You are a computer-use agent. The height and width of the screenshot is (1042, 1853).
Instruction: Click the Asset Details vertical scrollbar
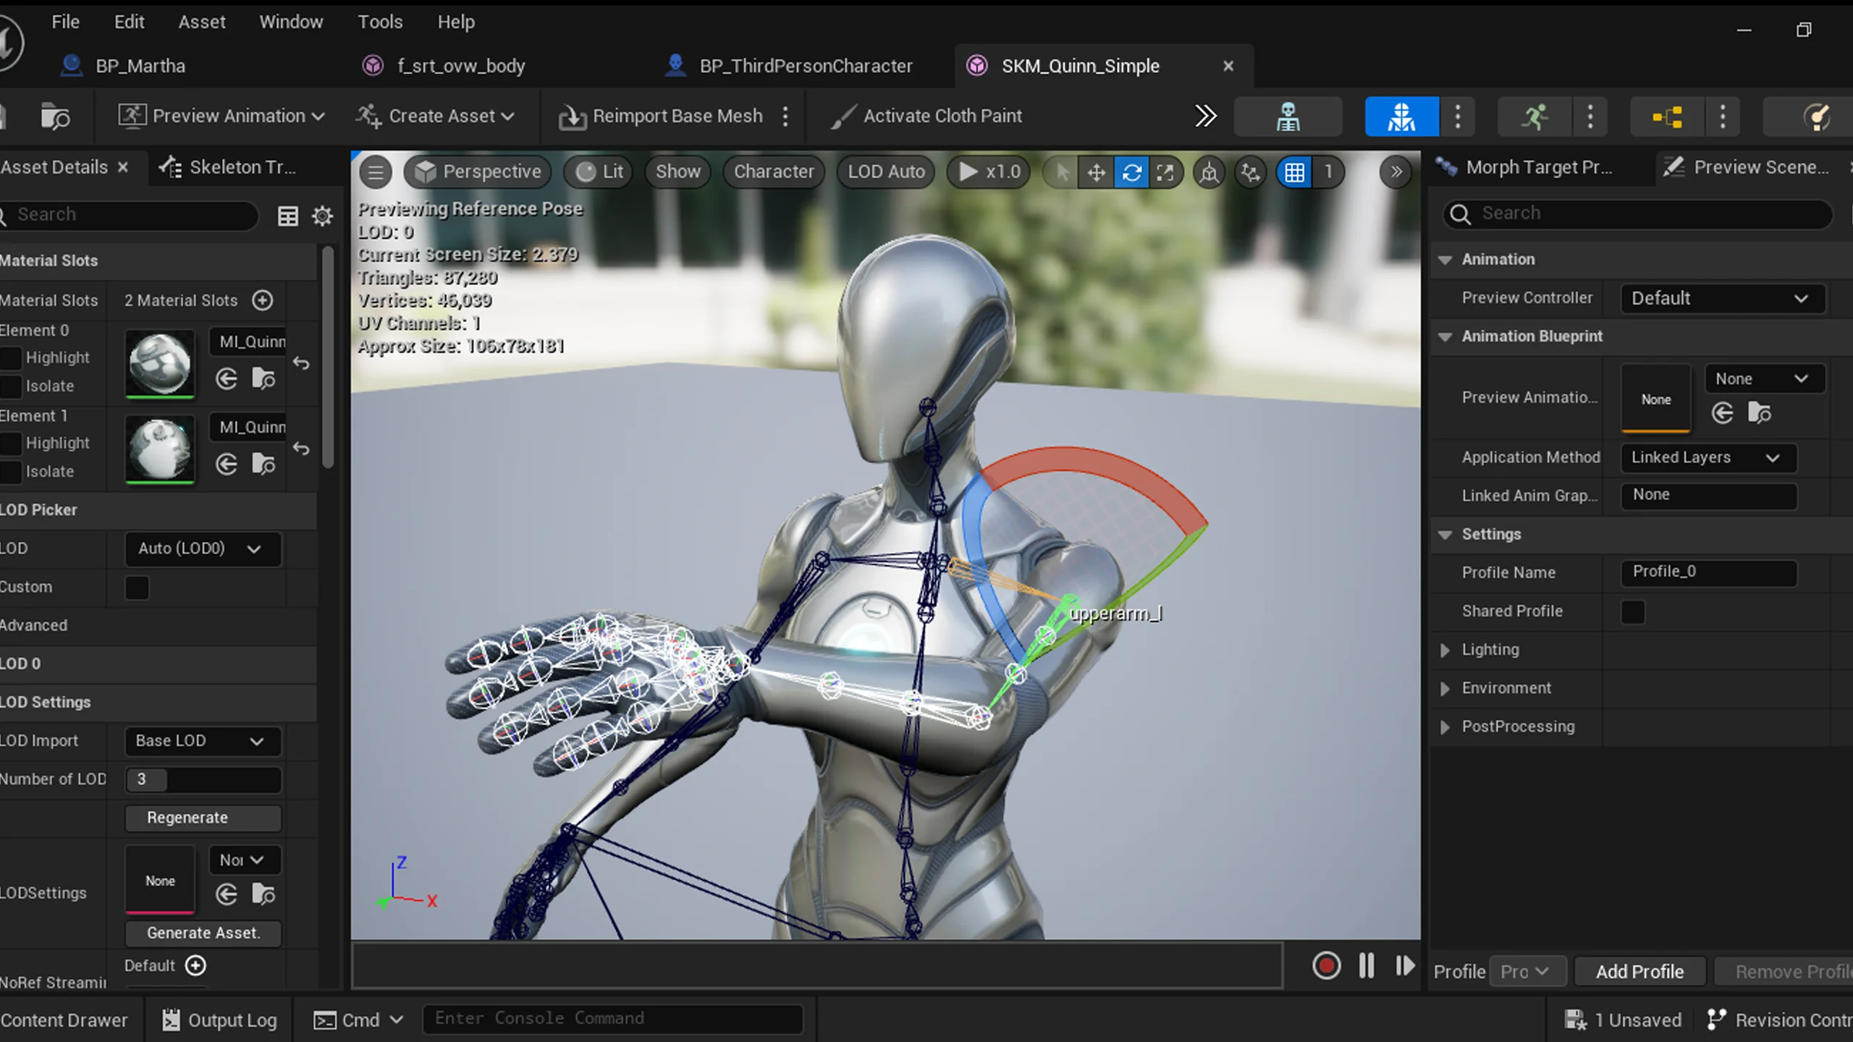(x=328, y=358)
